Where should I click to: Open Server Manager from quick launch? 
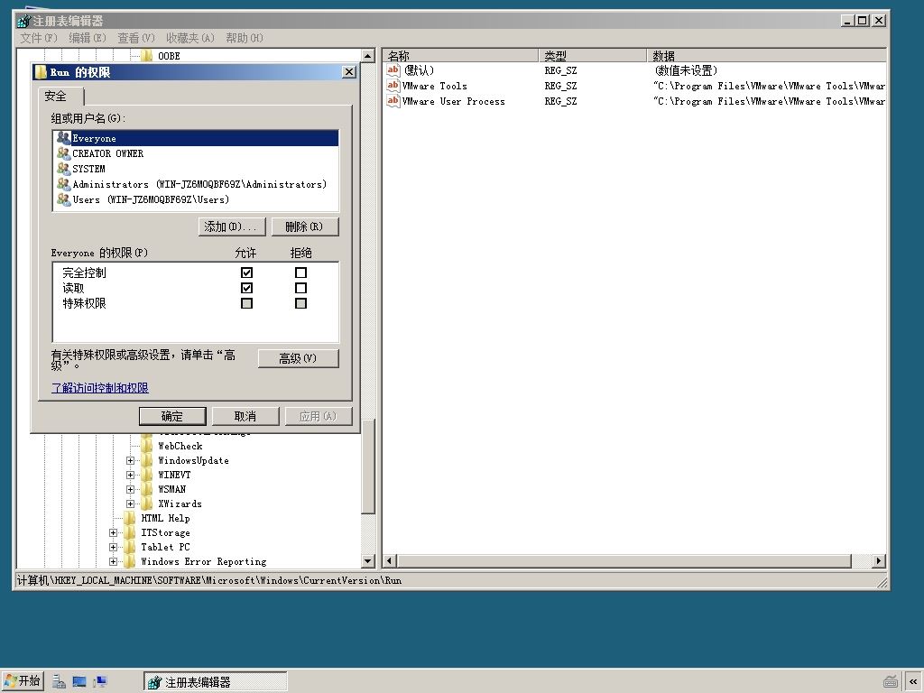click(59, 682)
